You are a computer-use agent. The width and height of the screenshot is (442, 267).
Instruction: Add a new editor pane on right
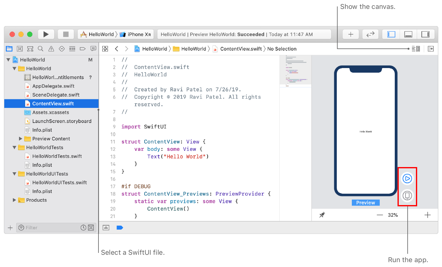click(431, 49)
